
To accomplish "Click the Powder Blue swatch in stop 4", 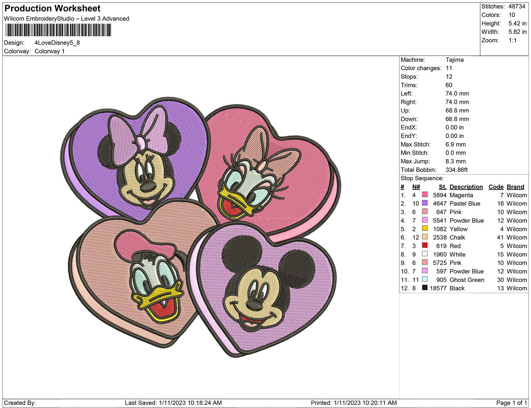I will (424, 220).
